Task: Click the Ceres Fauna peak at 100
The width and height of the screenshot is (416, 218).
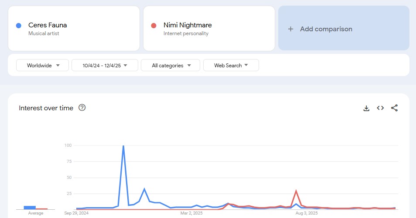Action: 123,146
